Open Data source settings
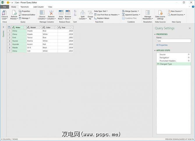The image size is (195, 141). (160, 13)
